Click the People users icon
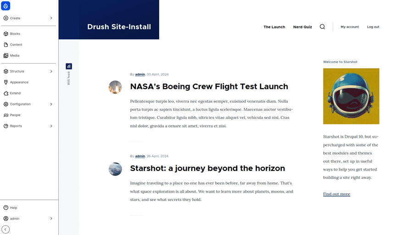413x235 pixels. (x=6, y=115)
